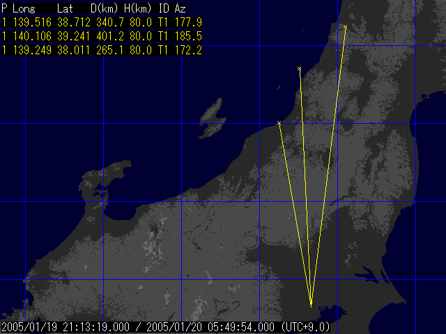
Task: Click the start timestamp 2005/01/19 21:13:19.000
Action: click(x=66, y=326)
